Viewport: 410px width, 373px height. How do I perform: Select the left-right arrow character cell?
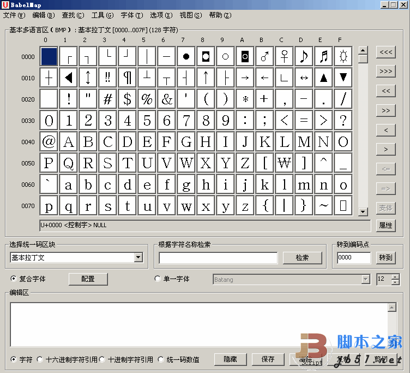(x=304, y=78)
